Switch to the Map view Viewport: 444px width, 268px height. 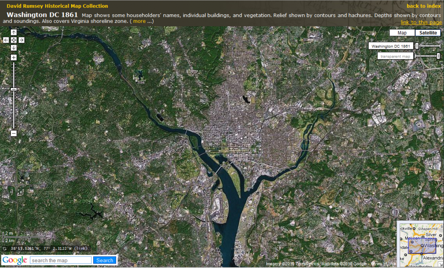[x=402, y=33]
